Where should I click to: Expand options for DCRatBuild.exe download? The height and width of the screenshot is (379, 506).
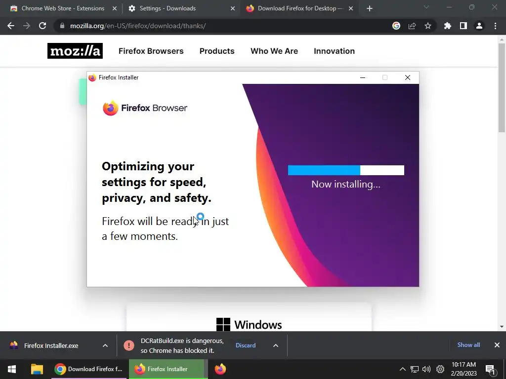point(276,345)
